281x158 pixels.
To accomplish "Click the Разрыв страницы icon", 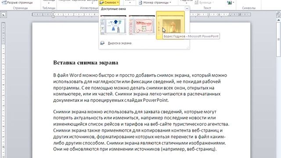I will [4, 3].
